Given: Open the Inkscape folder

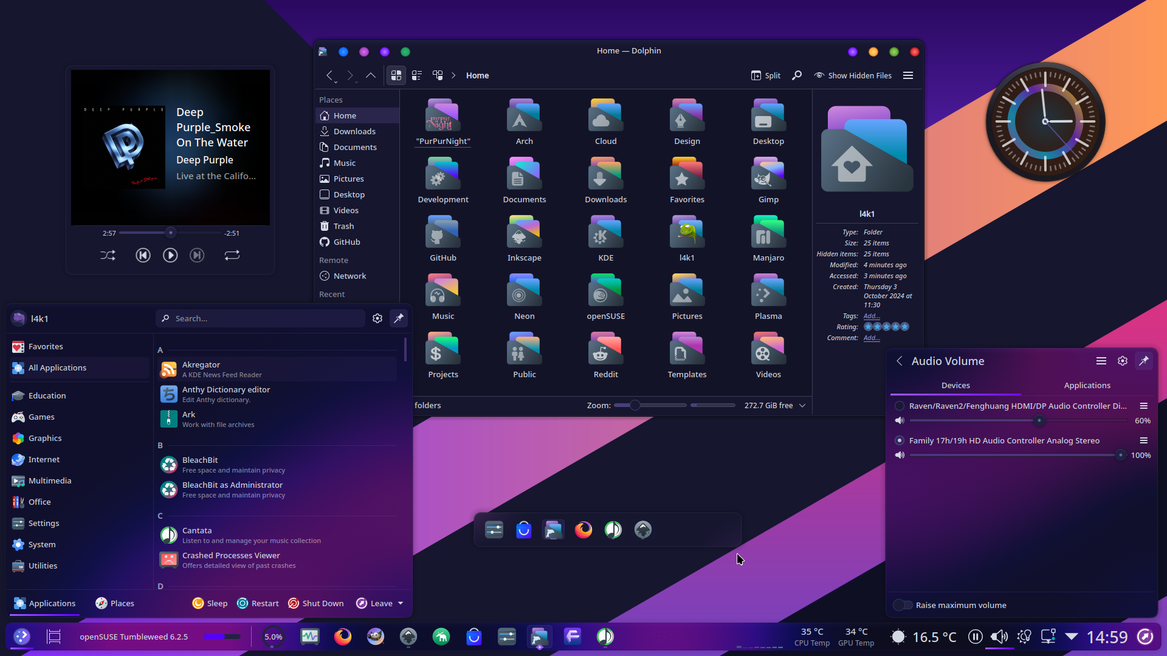Looking at the screenshot, I should click(525, 238).
